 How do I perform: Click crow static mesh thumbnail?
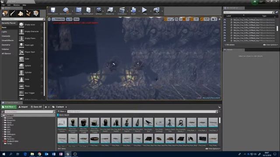coord(148,123)
